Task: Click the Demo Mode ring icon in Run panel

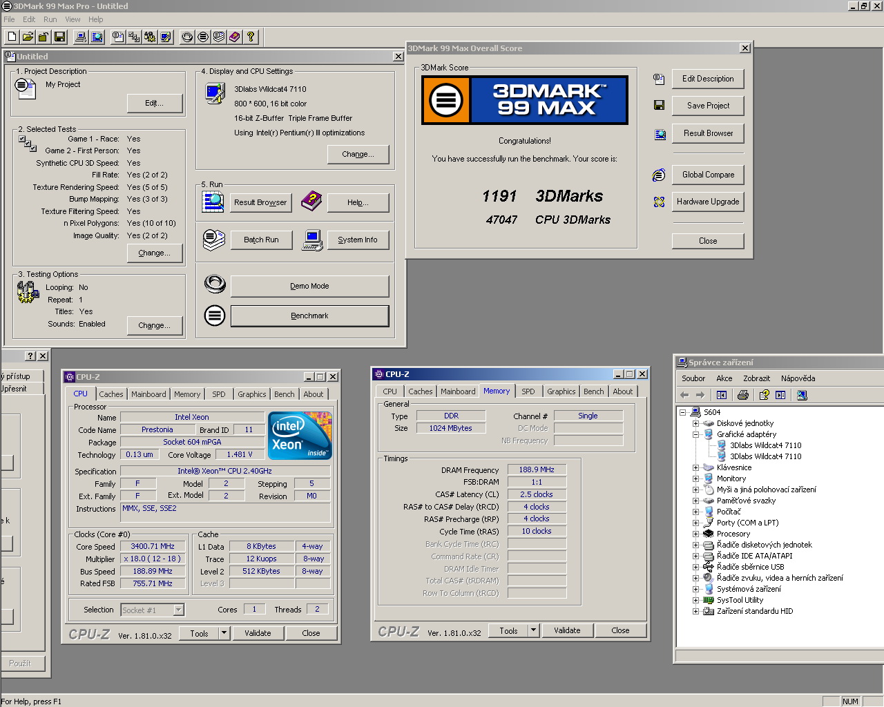Action: click(215, 284)
